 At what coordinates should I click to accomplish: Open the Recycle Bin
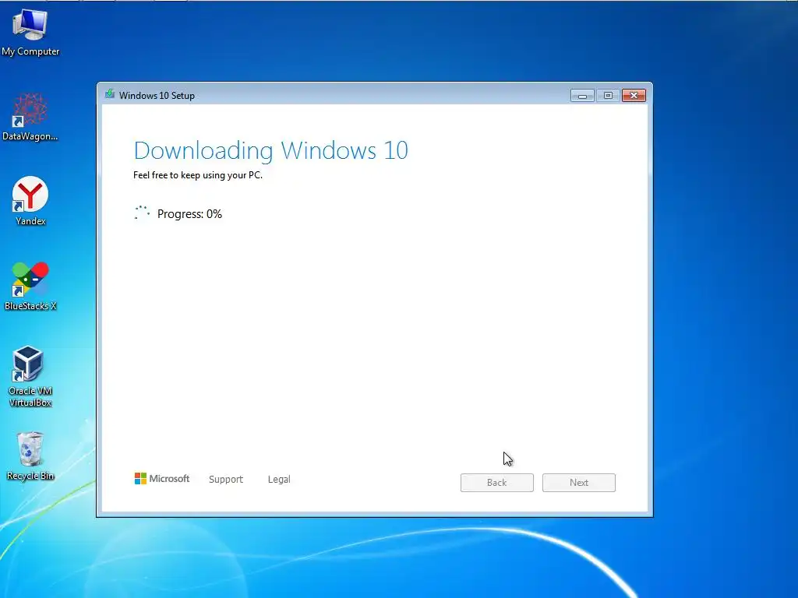30,456
